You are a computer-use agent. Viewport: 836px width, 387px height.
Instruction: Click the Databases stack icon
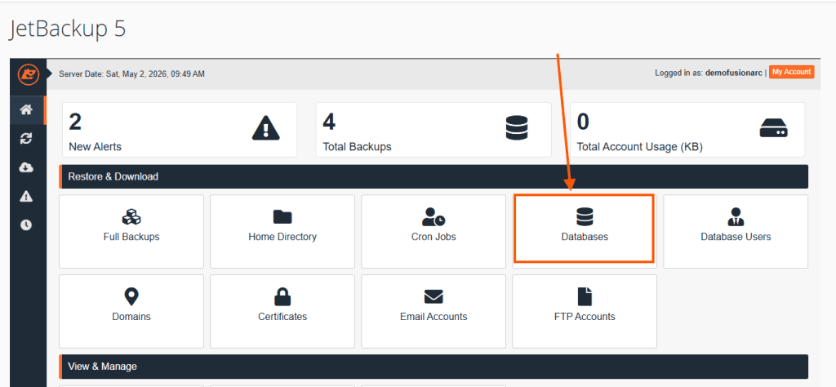pyautogui.click(x=585, y=216)
